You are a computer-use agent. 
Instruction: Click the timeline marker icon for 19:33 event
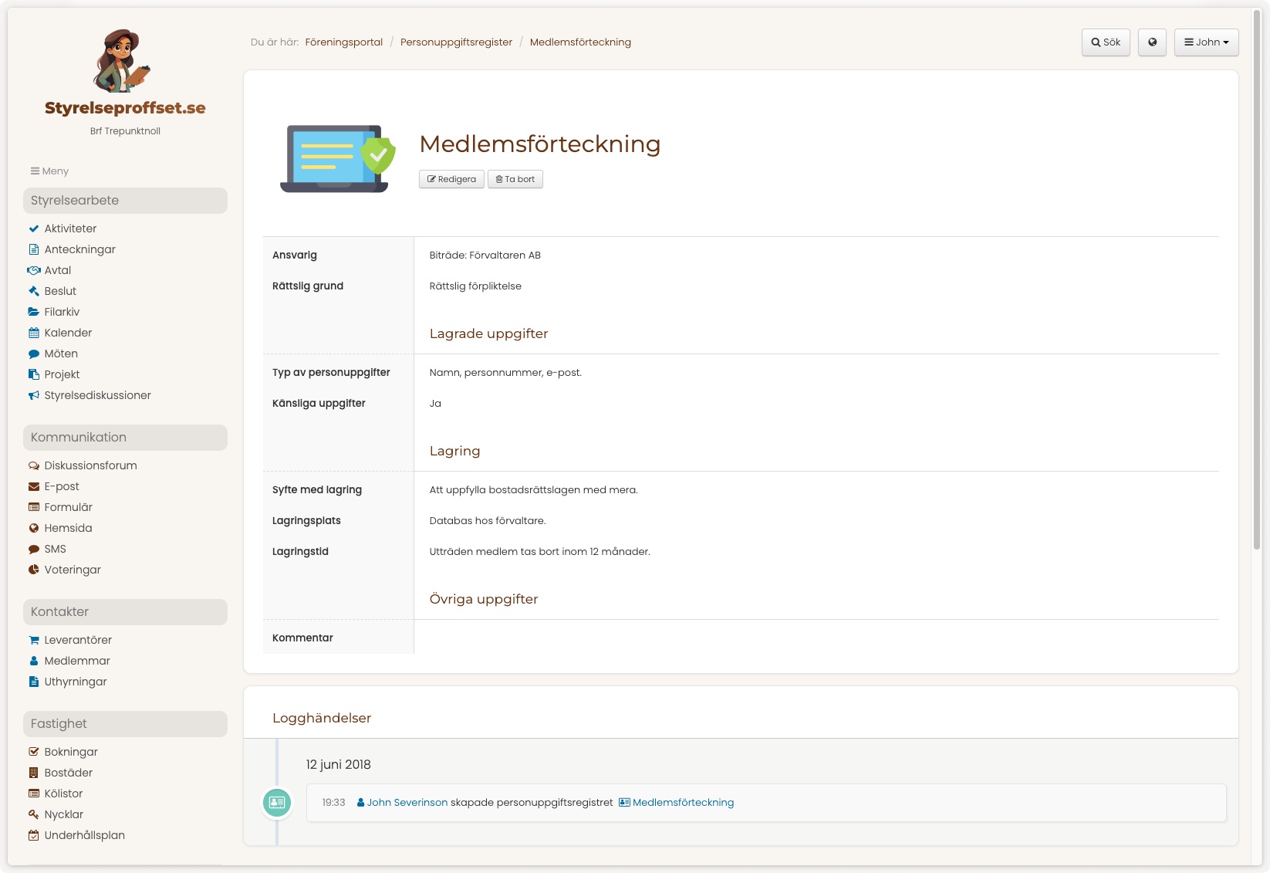coord(277,803)
